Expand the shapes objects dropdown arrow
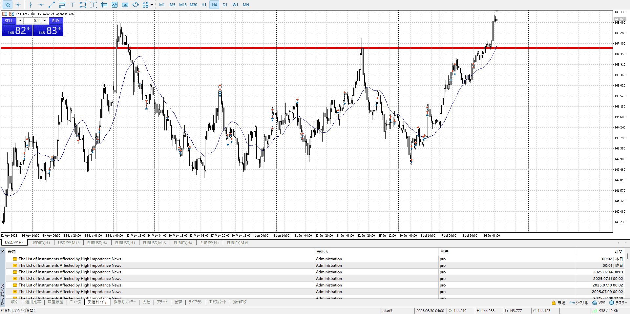Image resolution: width=630 pixels, height=314 pixels. pyautogui.click(x=152, y=5)
